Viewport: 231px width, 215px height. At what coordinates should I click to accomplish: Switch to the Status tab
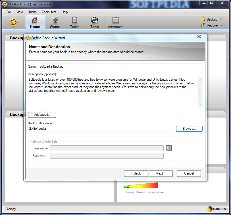55,23
